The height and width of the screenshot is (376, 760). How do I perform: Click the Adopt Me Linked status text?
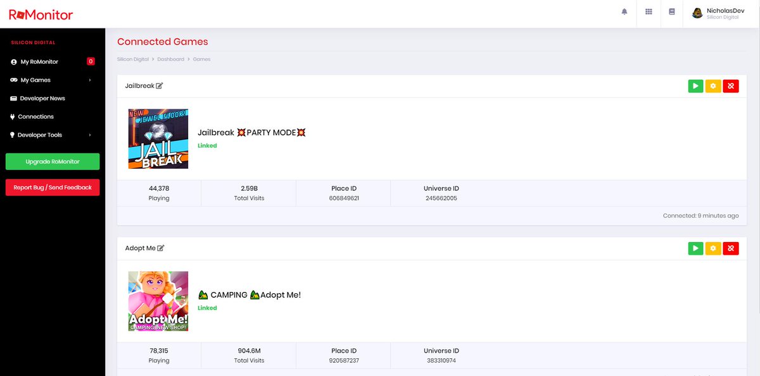[x=207, y=308]
